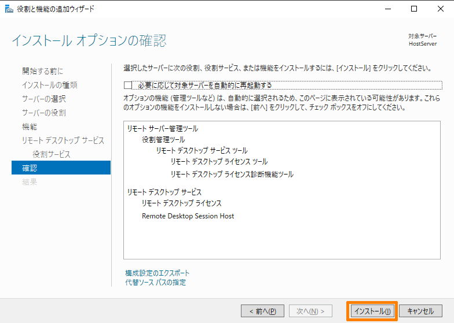Select the 機能 step in sidebar
This screenshot has height=323, width=454.
tap(30, 127)
